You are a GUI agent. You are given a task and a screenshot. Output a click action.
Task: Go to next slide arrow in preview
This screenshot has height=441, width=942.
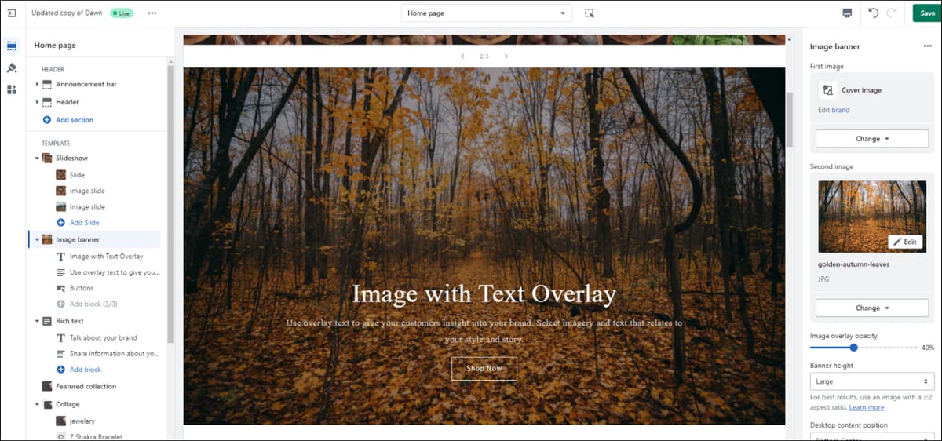[506, 56]
